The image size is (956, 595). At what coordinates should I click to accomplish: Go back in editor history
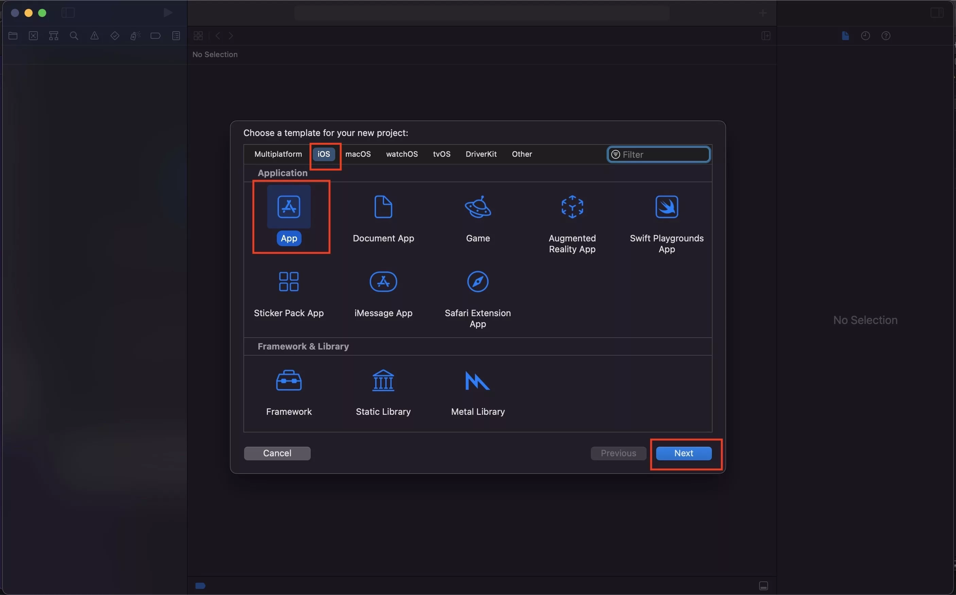(218, 36)
